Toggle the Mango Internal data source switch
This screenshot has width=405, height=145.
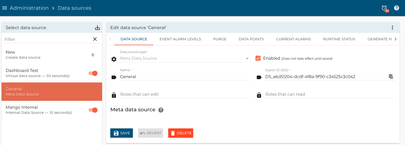click(x=93, y=110)
